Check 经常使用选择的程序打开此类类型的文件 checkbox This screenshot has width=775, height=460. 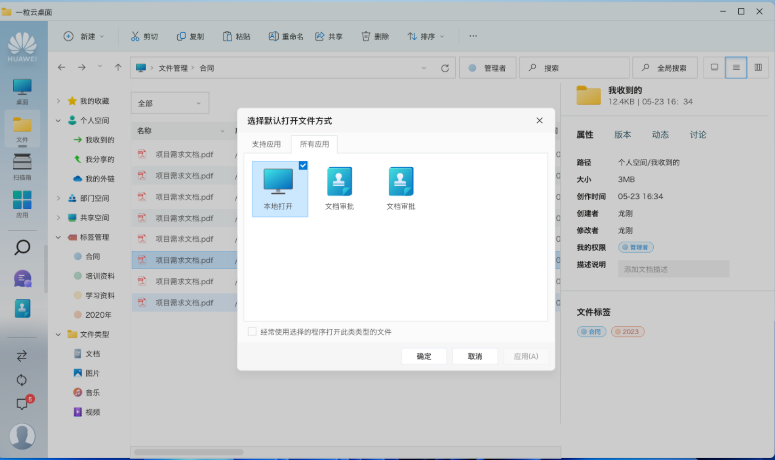tap(252, 332)
